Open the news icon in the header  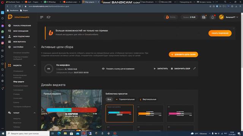[204, 17]
